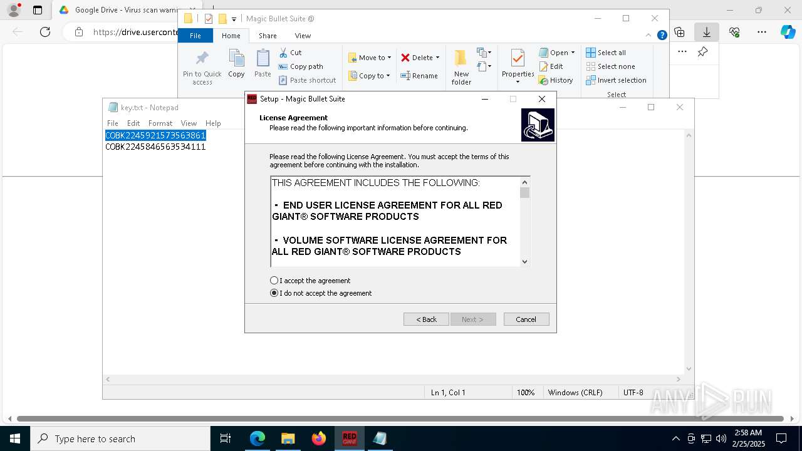
Task: Expand Delete dropdown arrow
Action: click(x=437, y=58)
